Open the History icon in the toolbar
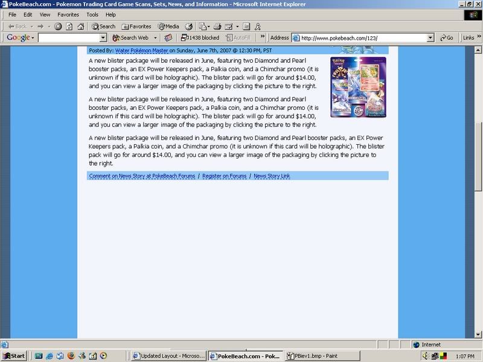The image size is (483, 362). (188, 27)
